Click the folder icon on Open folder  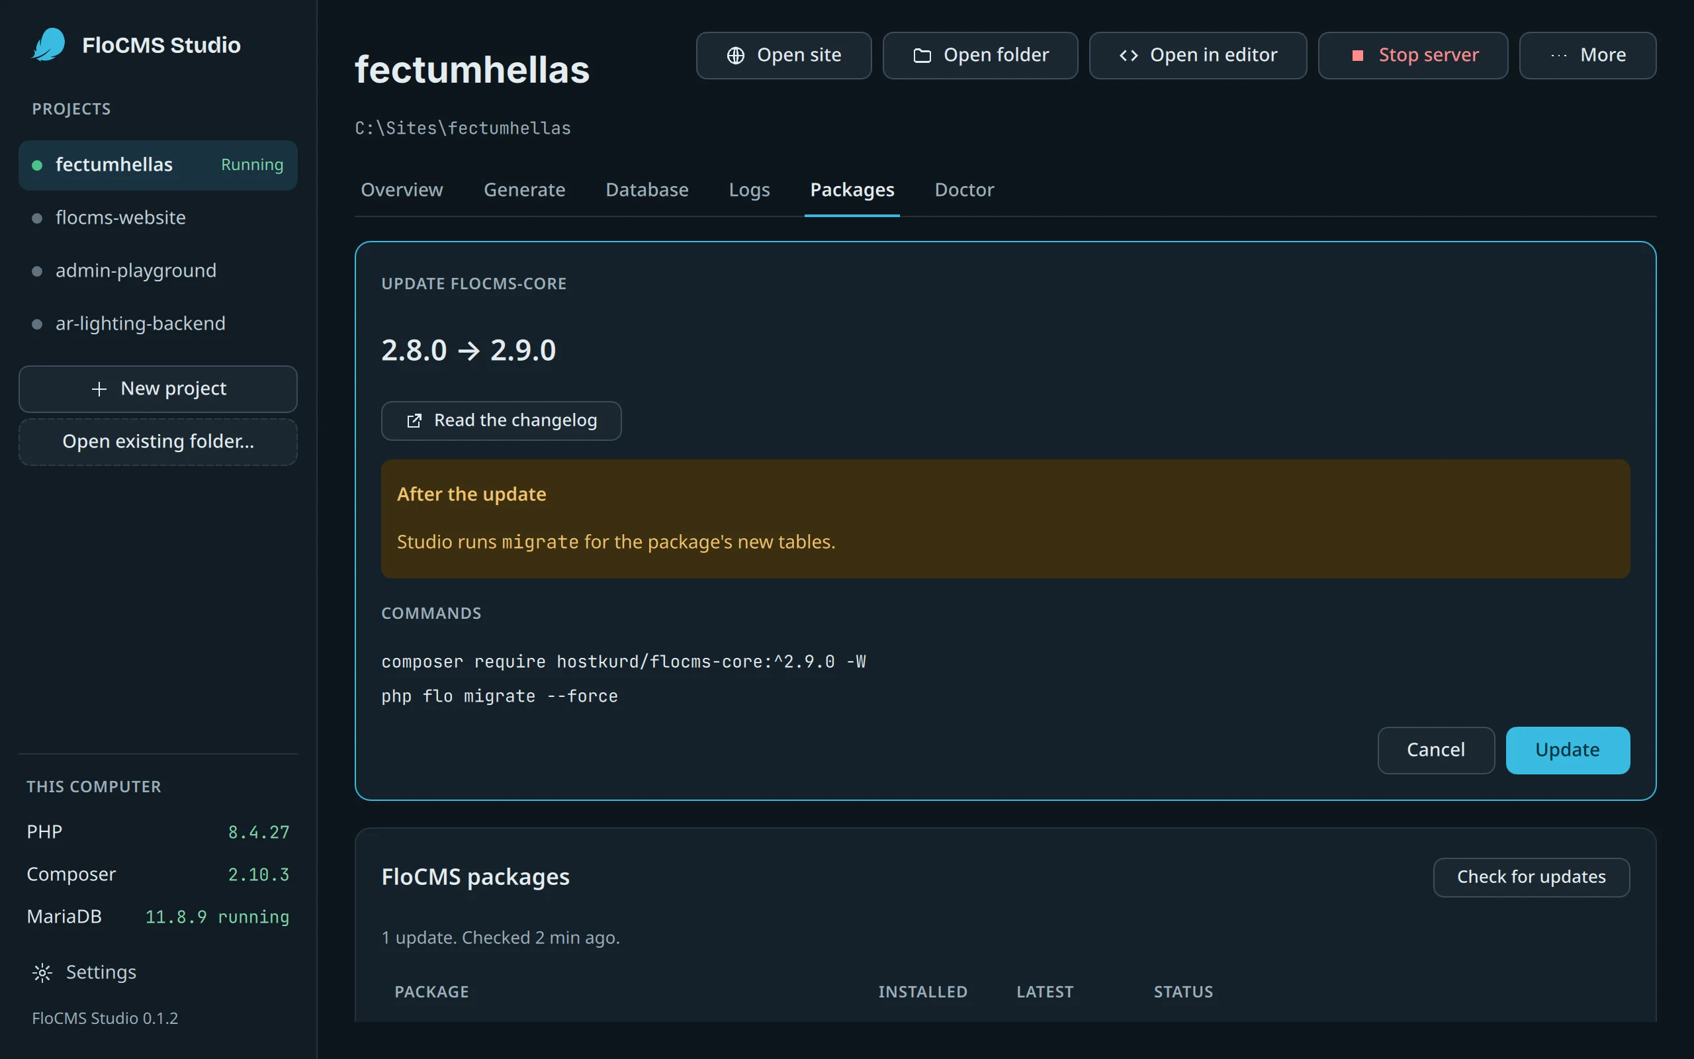coord(922,56)
